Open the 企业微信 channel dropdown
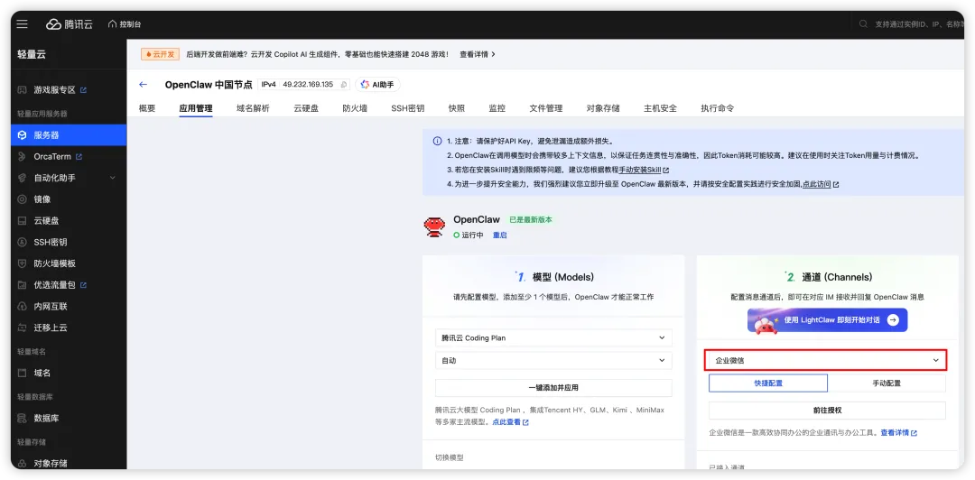 826,360
